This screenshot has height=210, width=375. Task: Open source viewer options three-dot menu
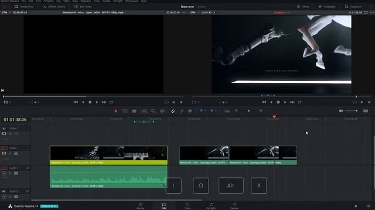click(184, 12)
